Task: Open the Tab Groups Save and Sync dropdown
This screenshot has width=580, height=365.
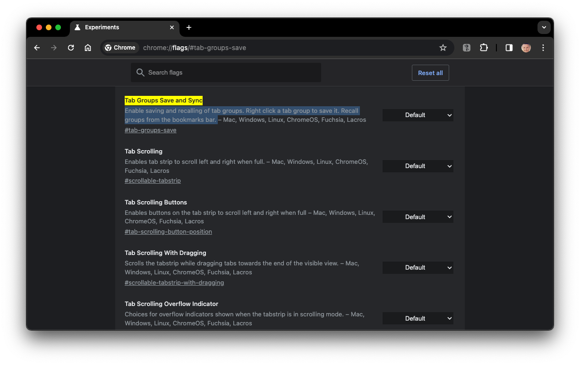Action: click(x=418, y=115)
